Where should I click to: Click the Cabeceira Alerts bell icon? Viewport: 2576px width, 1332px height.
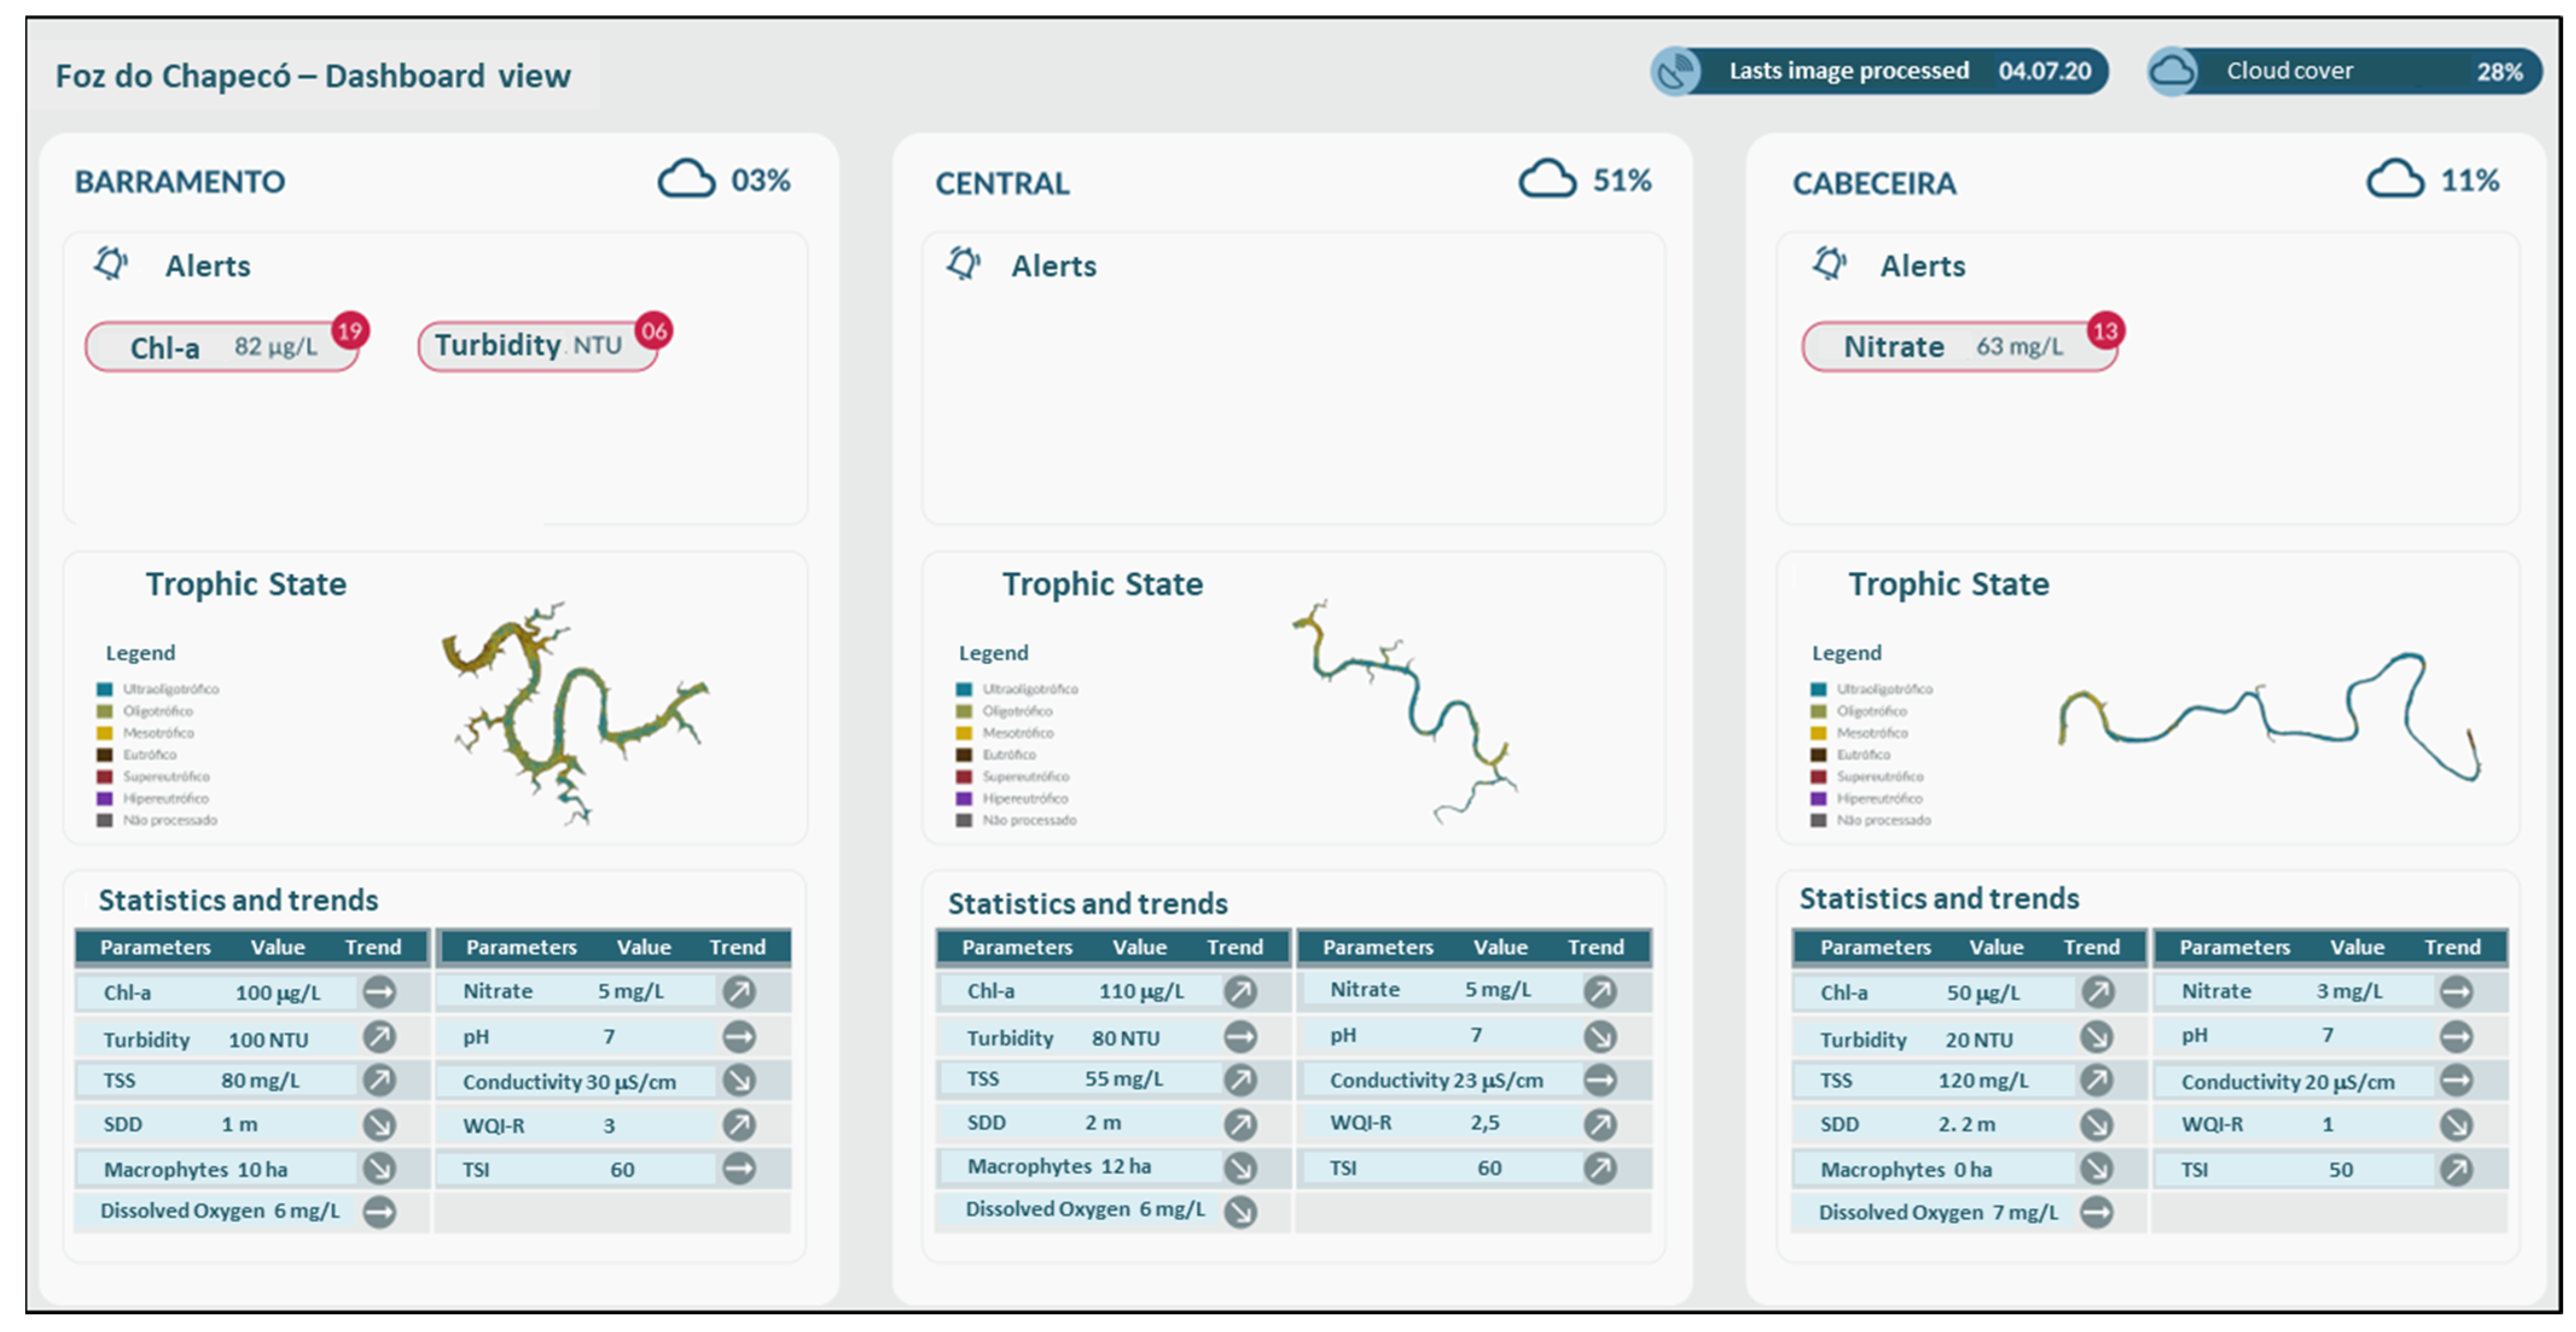click(1829, 264)
